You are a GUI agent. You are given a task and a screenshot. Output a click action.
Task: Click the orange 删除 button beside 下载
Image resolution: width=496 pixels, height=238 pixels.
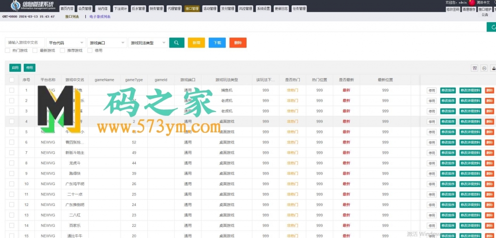point(238,43)
